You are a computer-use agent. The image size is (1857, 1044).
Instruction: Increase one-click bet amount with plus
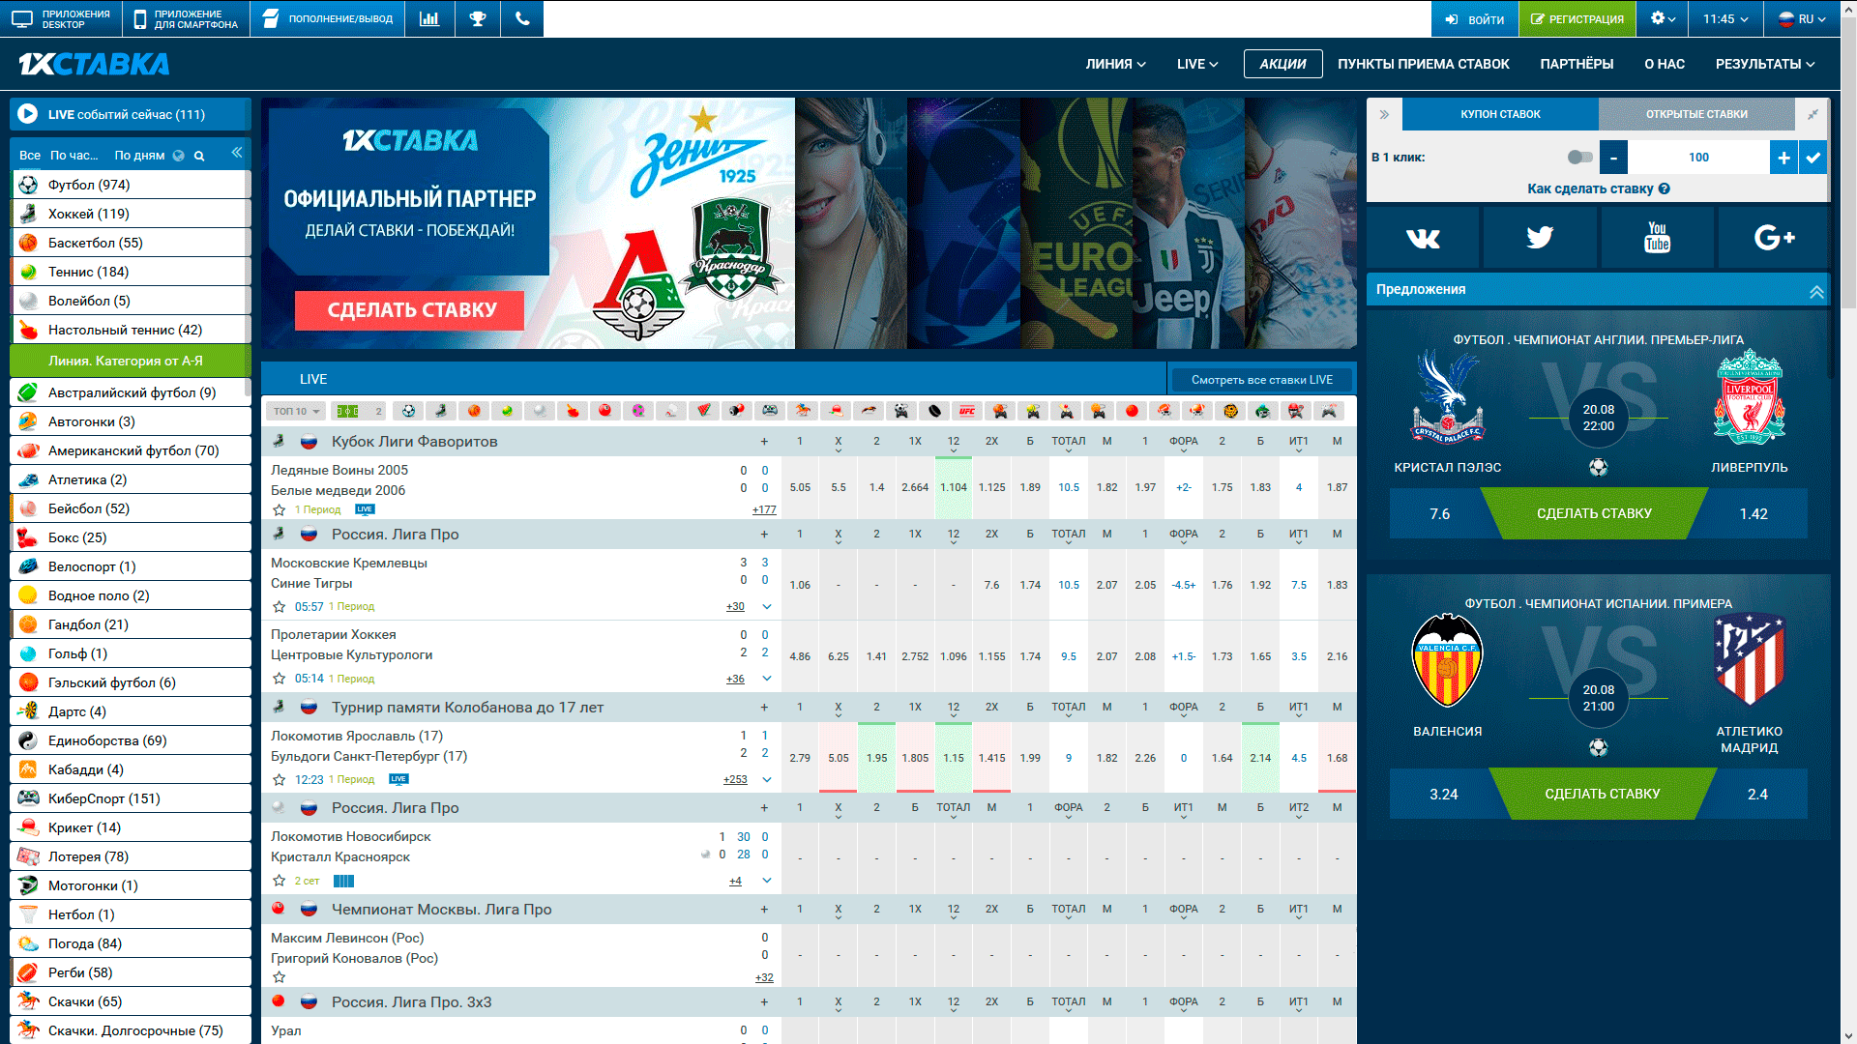1783,158
